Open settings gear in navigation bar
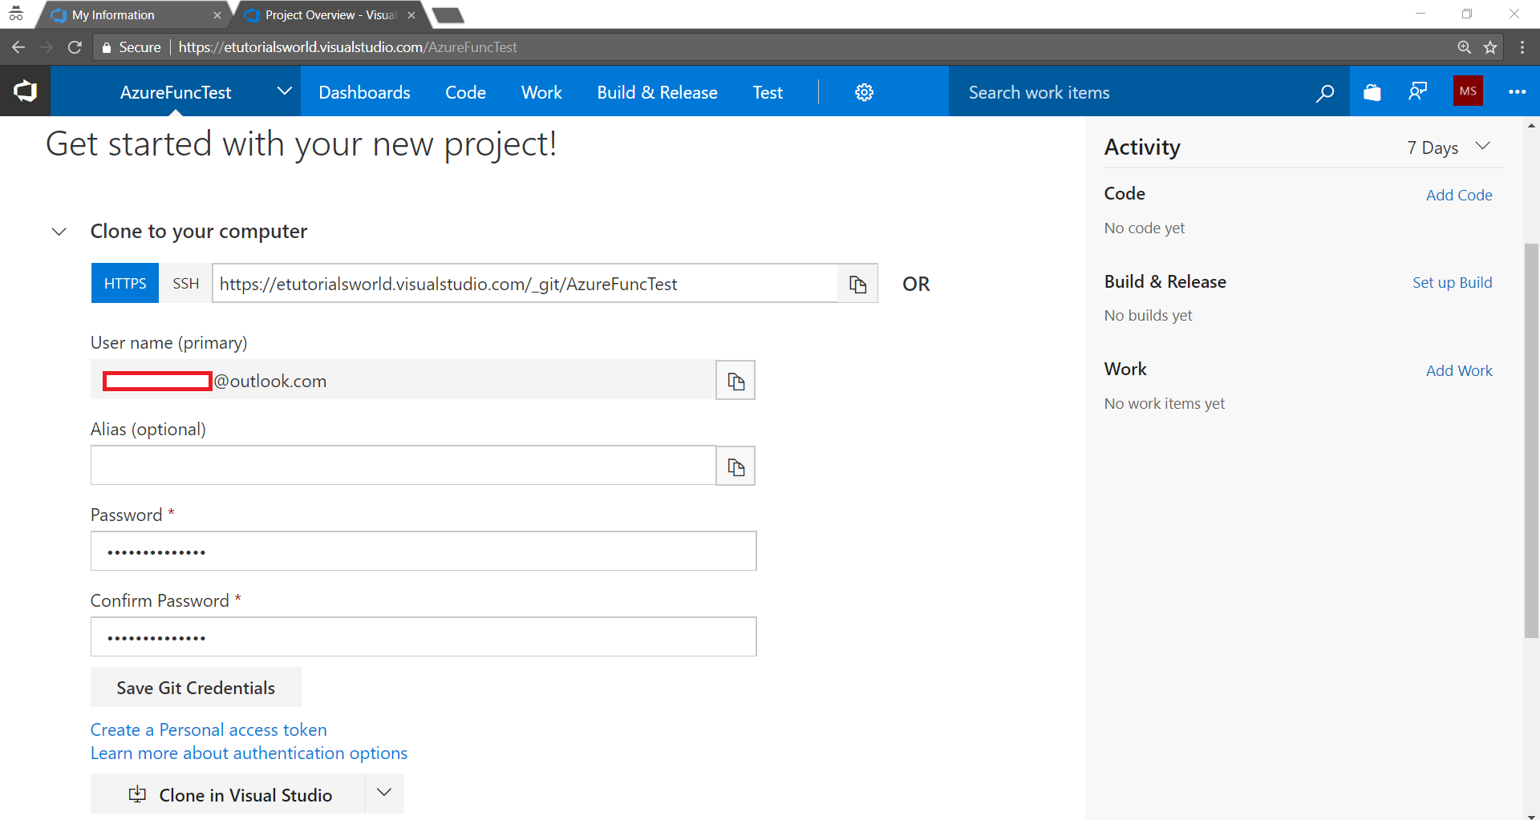 coord(864,92)
